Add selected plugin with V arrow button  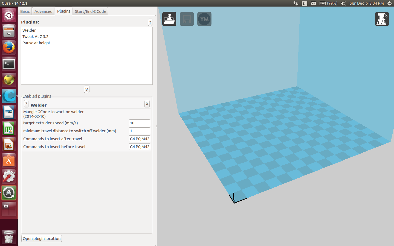[87, 89]
